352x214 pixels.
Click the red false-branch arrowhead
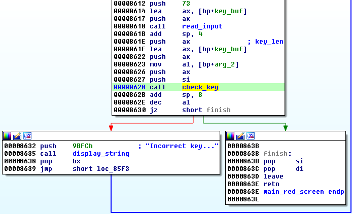pos(111,128)
